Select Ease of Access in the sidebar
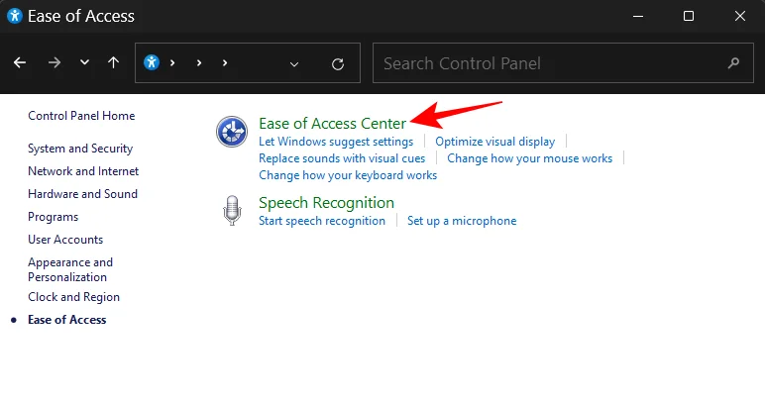Viewport: 765px width, 403px height. pyautogui.click(x=66, y=320)
